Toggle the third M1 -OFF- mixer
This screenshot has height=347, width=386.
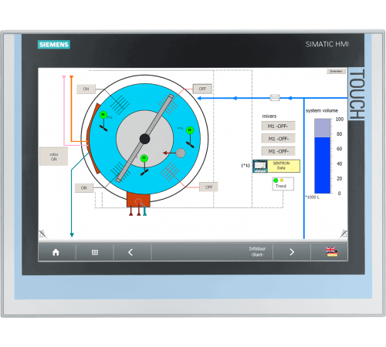tap(278, 151)
